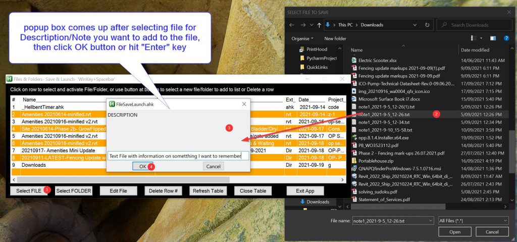The image size is (517, 242).
Task: Click the Excel icon of Electric Scooter.xlsx
Action: pyautogui.click(x=354, y=61)
